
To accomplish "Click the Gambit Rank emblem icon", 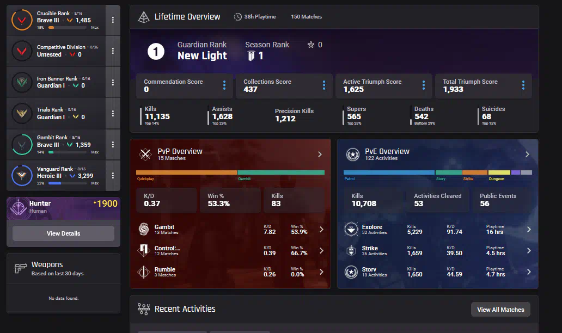I will [22, 145].
